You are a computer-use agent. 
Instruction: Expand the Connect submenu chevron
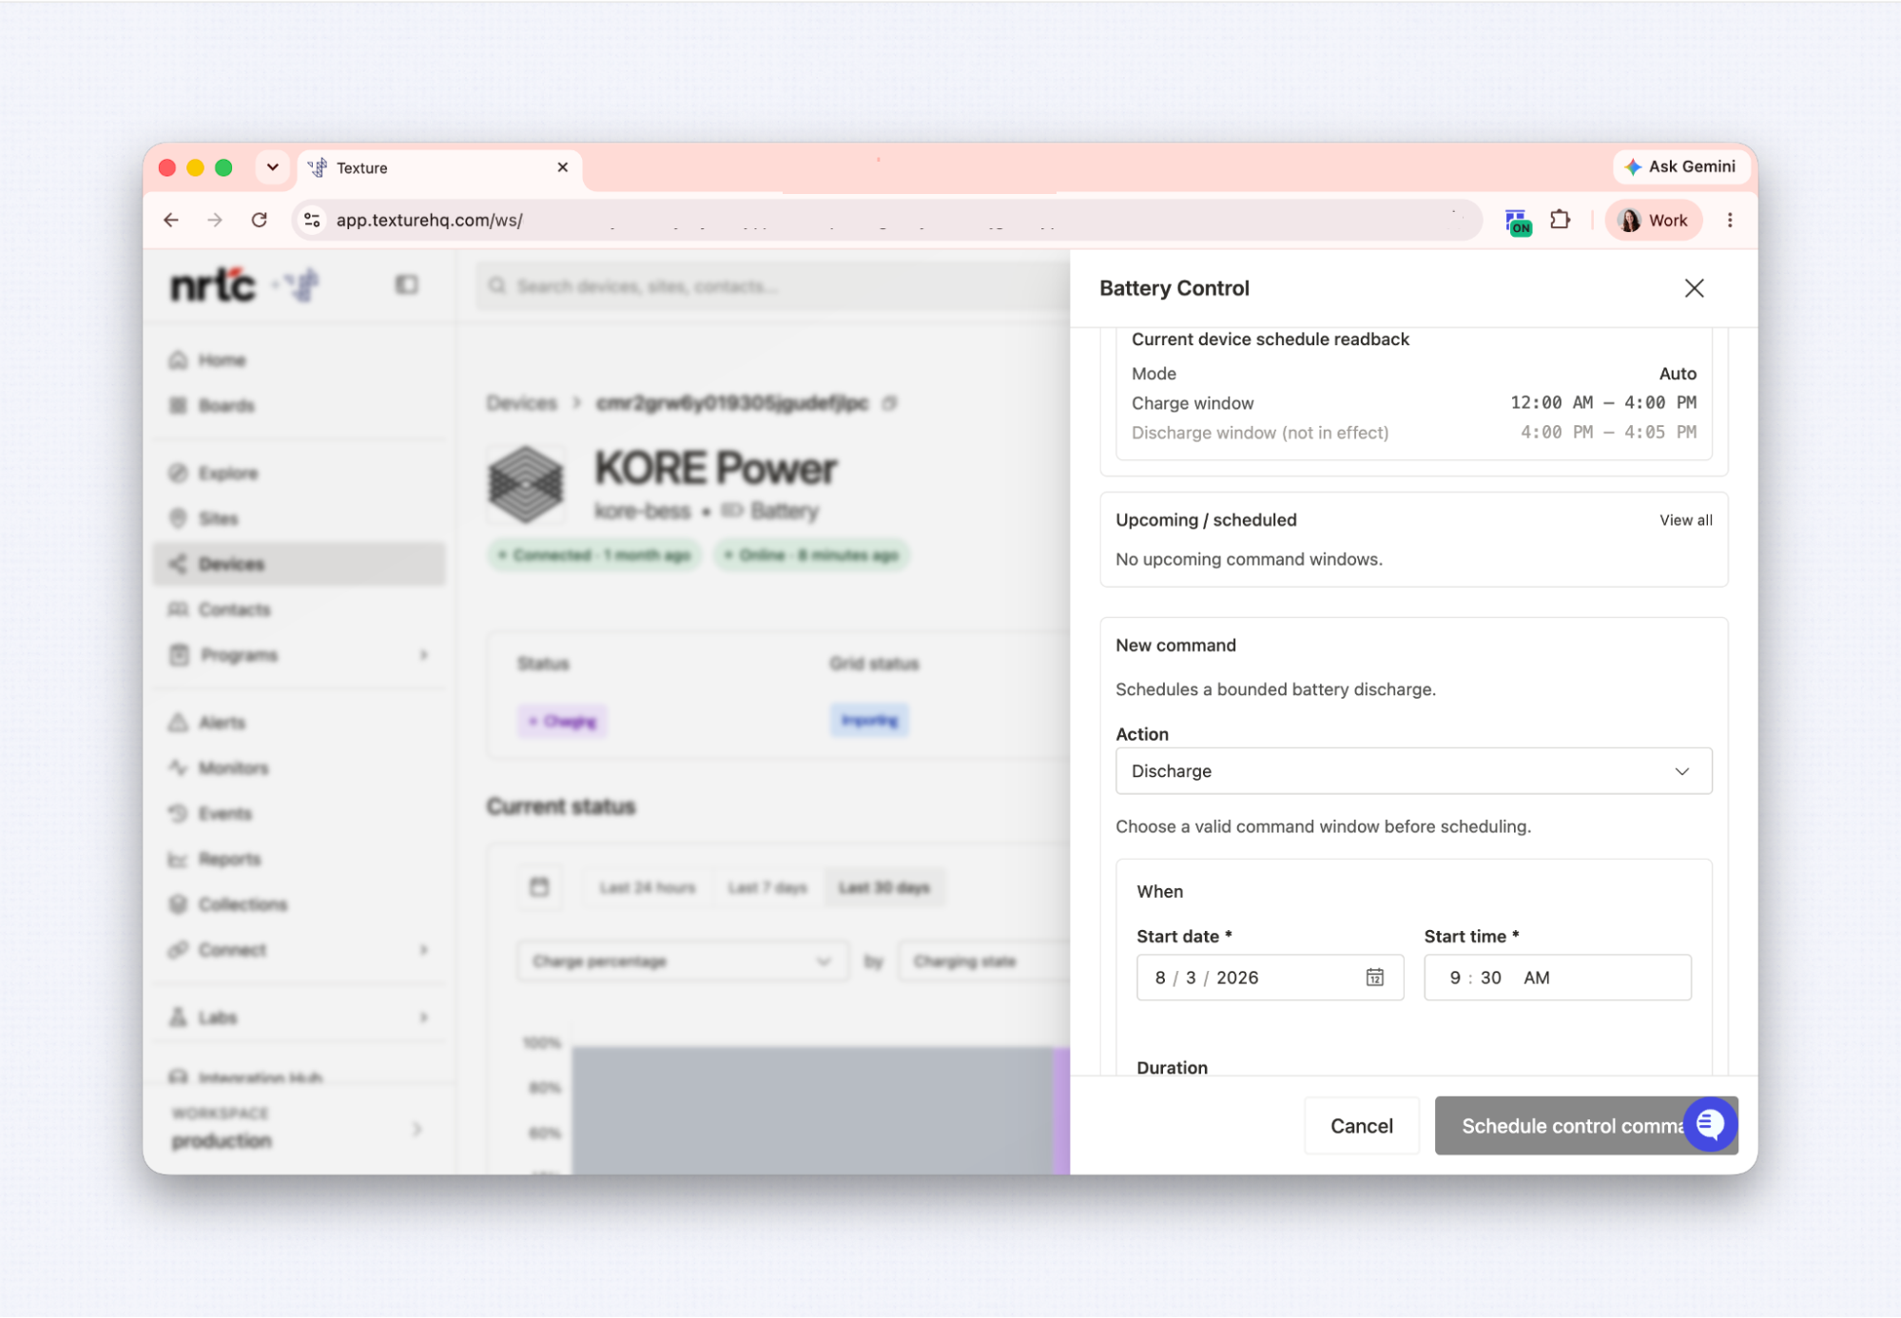tap(423, 950)
